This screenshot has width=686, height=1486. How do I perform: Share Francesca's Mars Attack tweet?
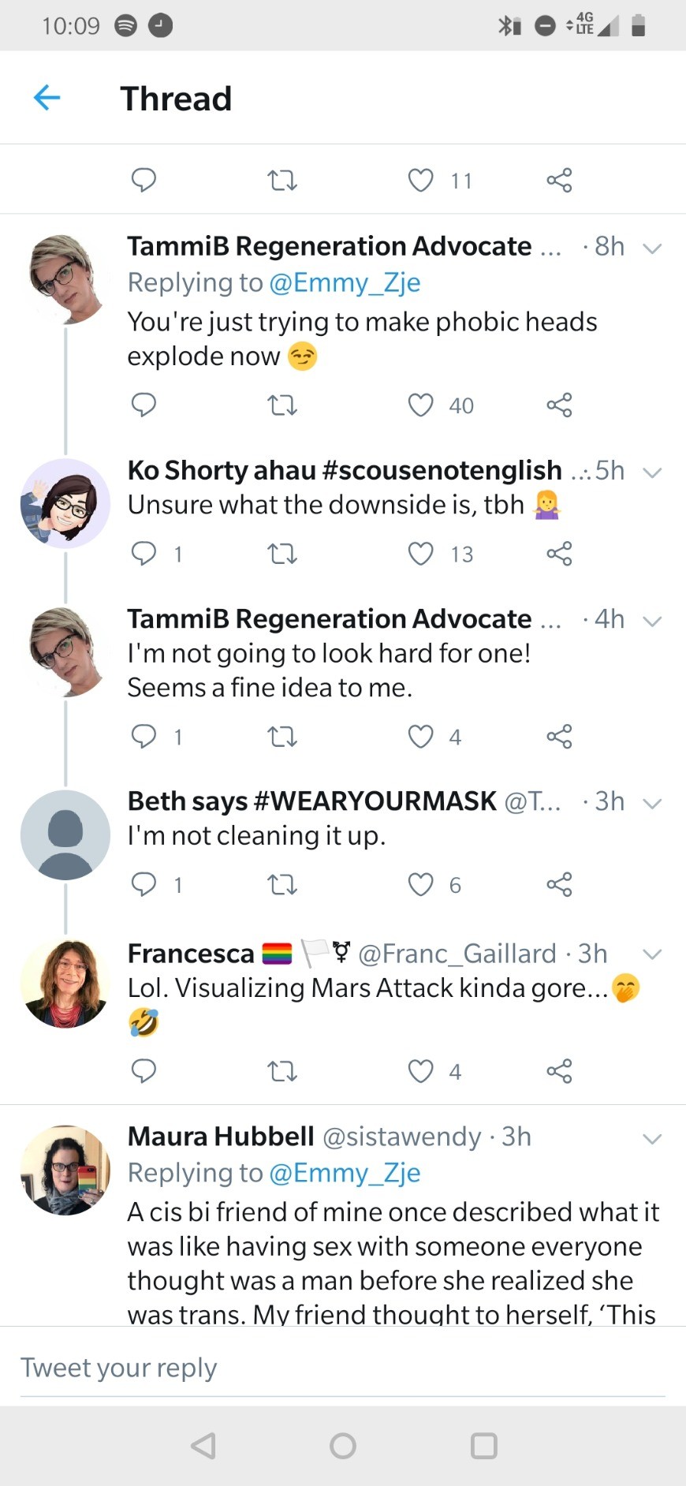(559, 1071)
